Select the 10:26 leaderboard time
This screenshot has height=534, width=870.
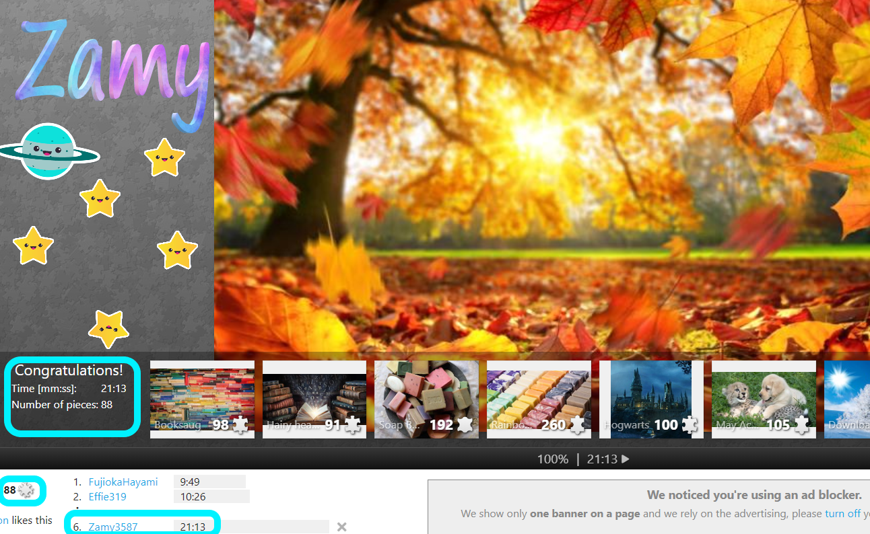pyautogui.click(x=193, y=497)
